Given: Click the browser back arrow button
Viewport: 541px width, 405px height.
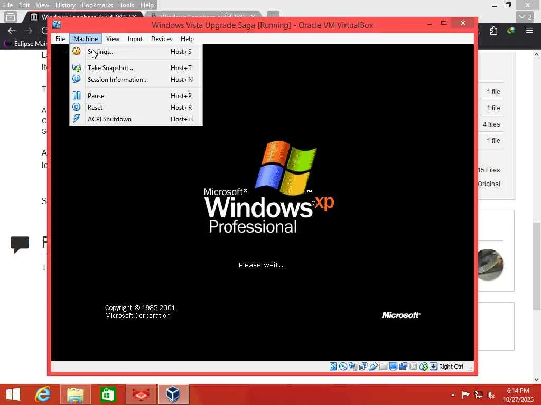Looking at the screenshot, I should click(12, 31).
